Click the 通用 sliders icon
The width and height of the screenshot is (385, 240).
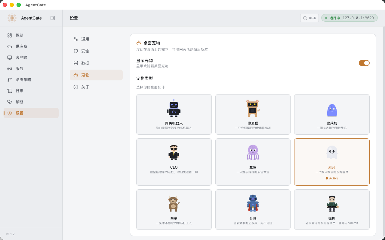click(x=76, y=39)
